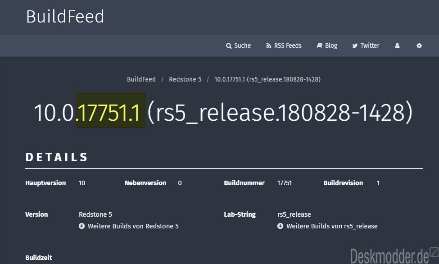Image resolution: width=439 pixels, height=264 pixels.
Task: Select the Buildnummer value 17751
Action: (x=285, y=183)
